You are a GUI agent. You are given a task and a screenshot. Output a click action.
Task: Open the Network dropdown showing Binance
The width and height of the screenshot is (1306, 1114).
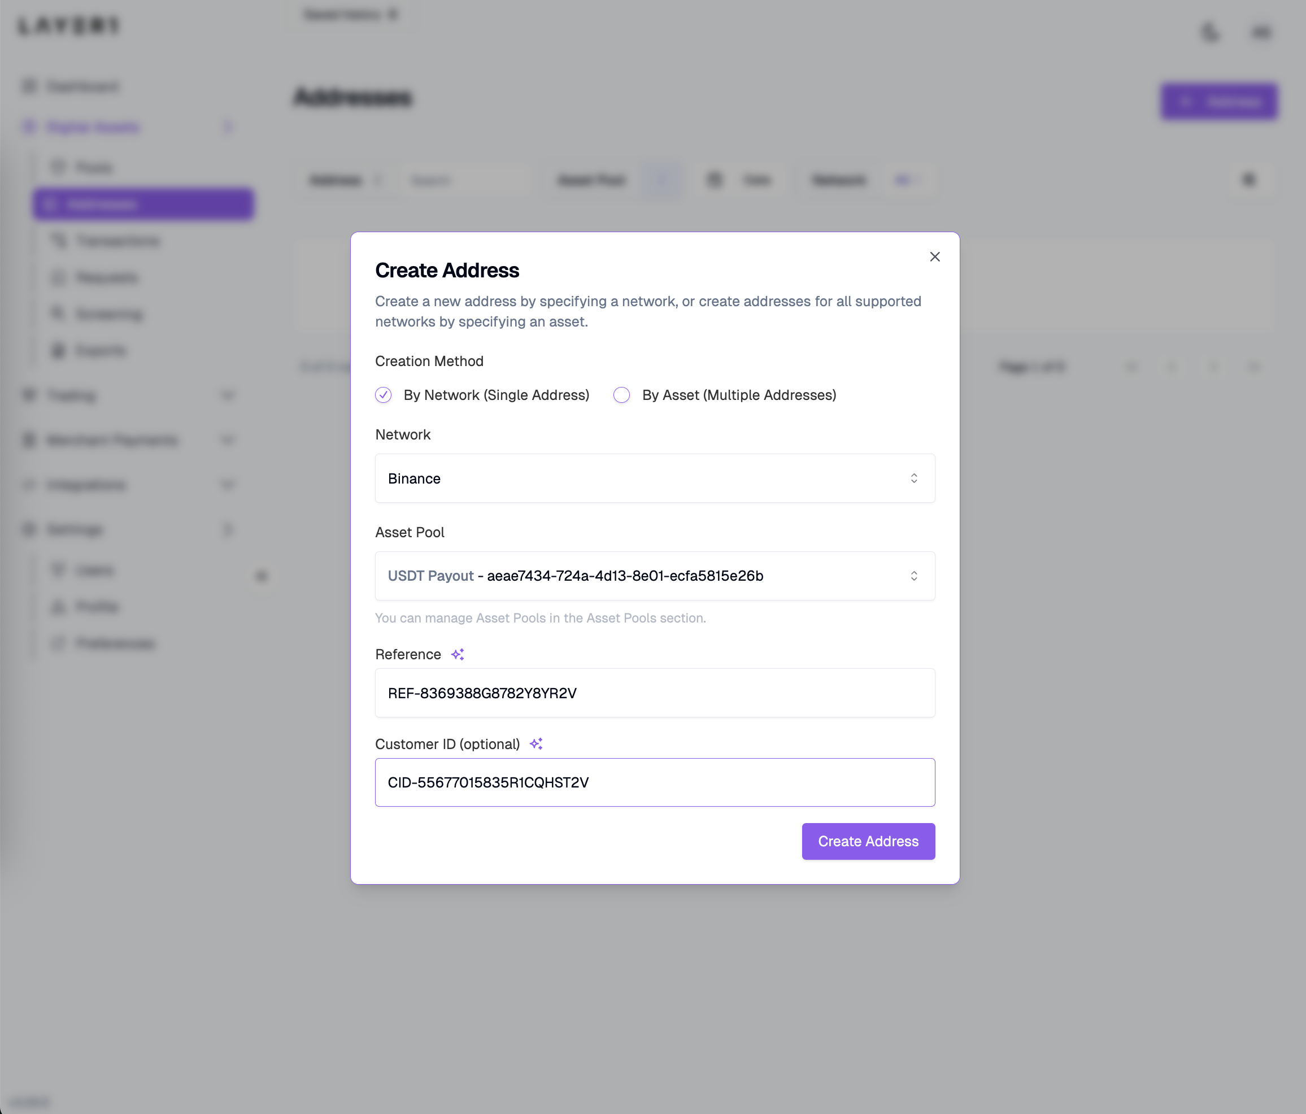click(x=654, y=478)
